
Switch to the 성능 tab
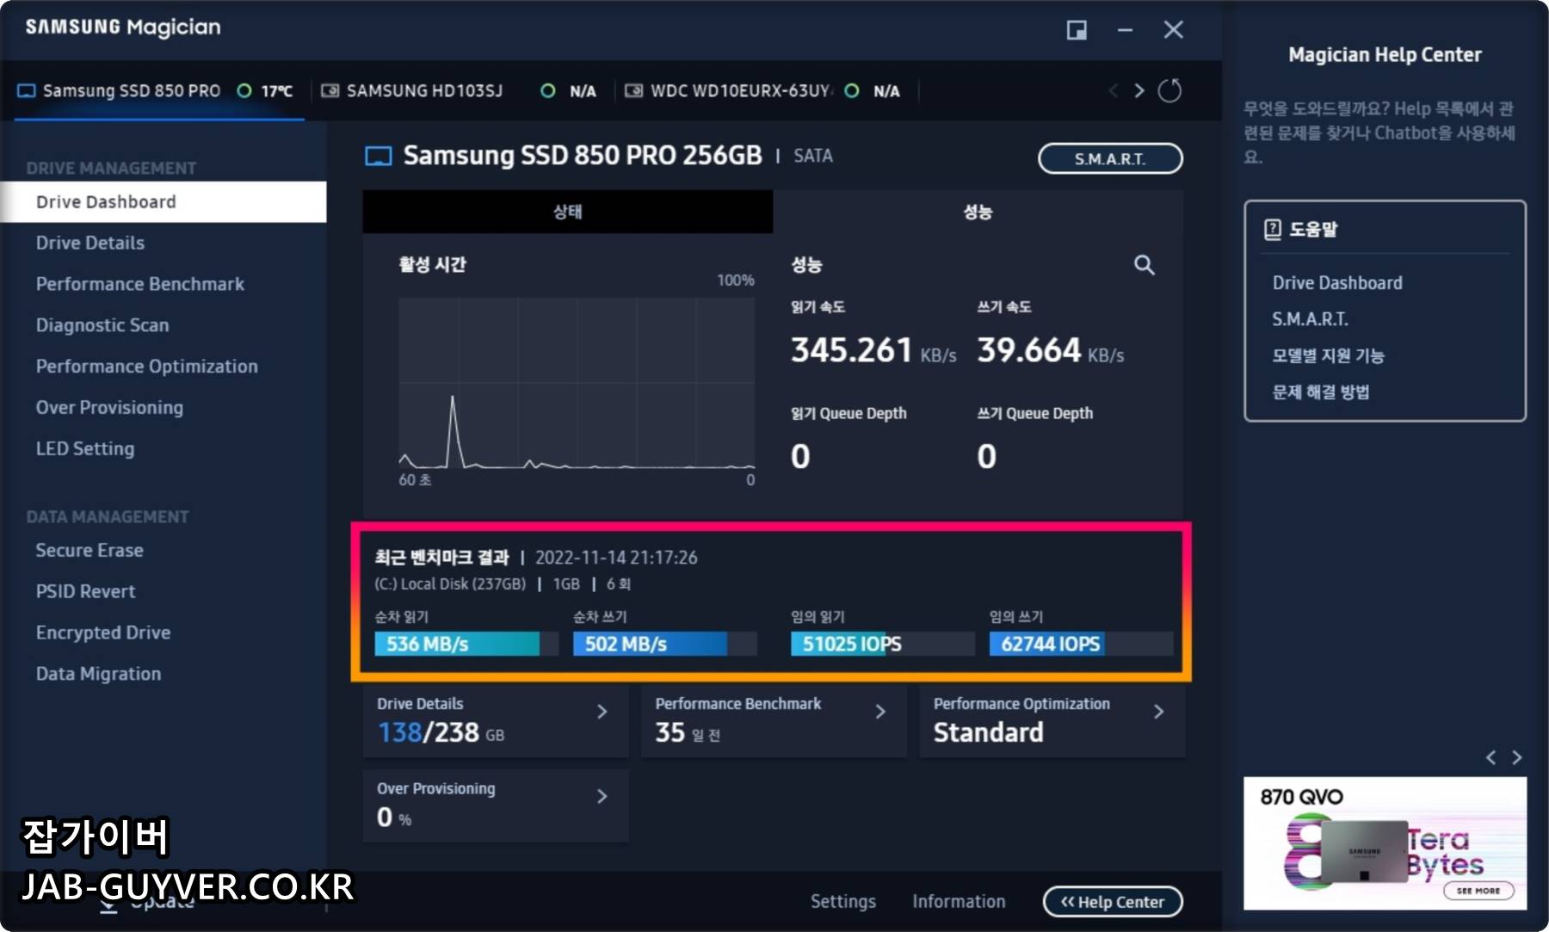[977, 212]
